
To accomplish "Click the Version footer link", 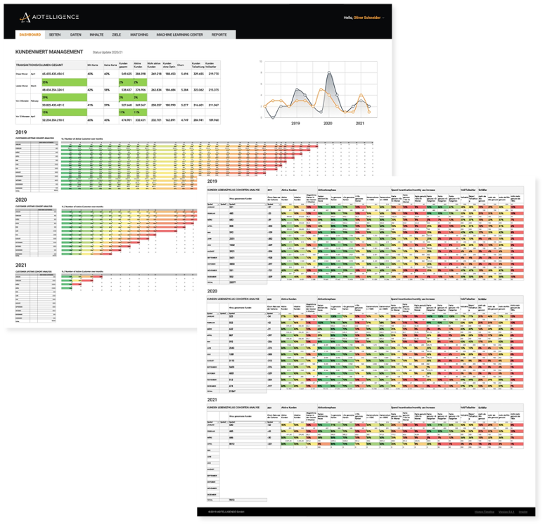I will (x=506, y=512).
